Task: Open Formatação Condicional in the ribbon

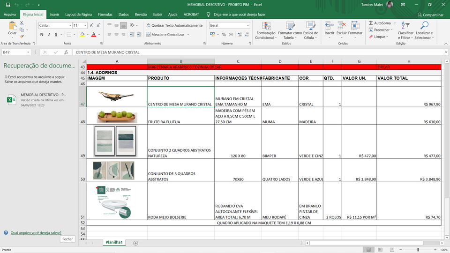Action: pyautogui.click(x=266, y=26)
